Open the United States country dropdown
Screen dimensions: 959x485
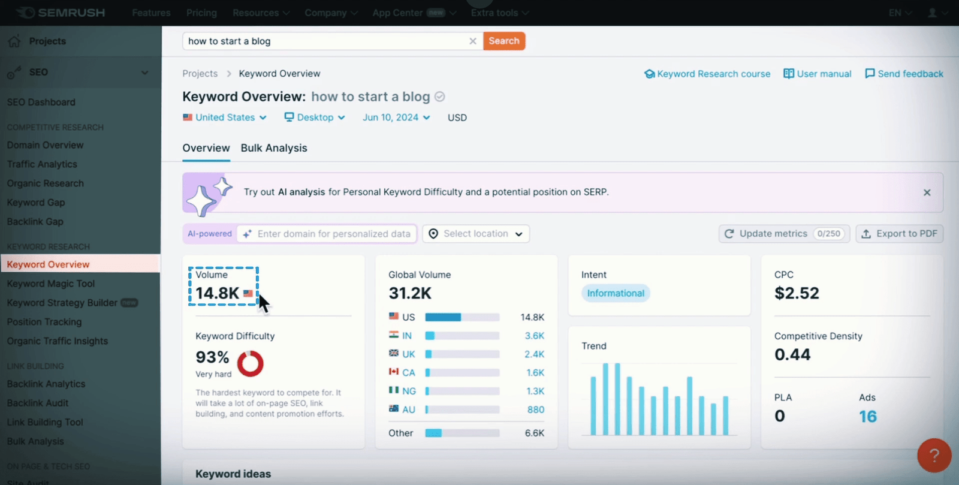click(x=225, y=118)
